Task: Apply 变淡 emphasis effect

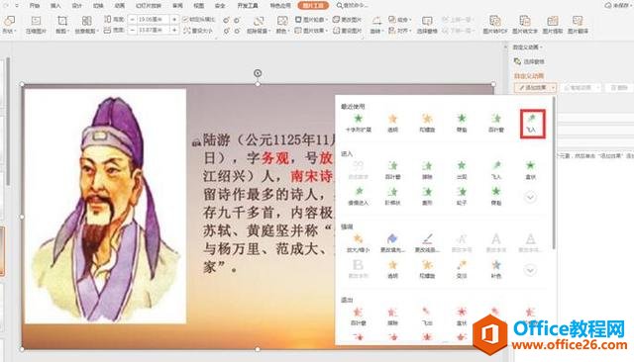Action: click(x=462, y=270)
